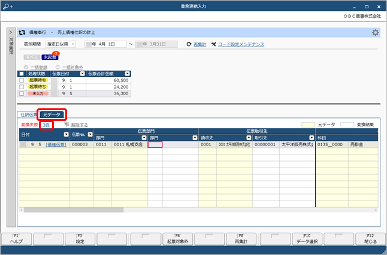The height and width of the screenshot is (255, 387).
Task: Open the 伝票日付 column filter dropdown
Action: point(83,74)
